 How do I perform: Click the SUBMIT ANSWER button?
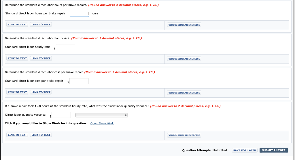click(274, 150)
